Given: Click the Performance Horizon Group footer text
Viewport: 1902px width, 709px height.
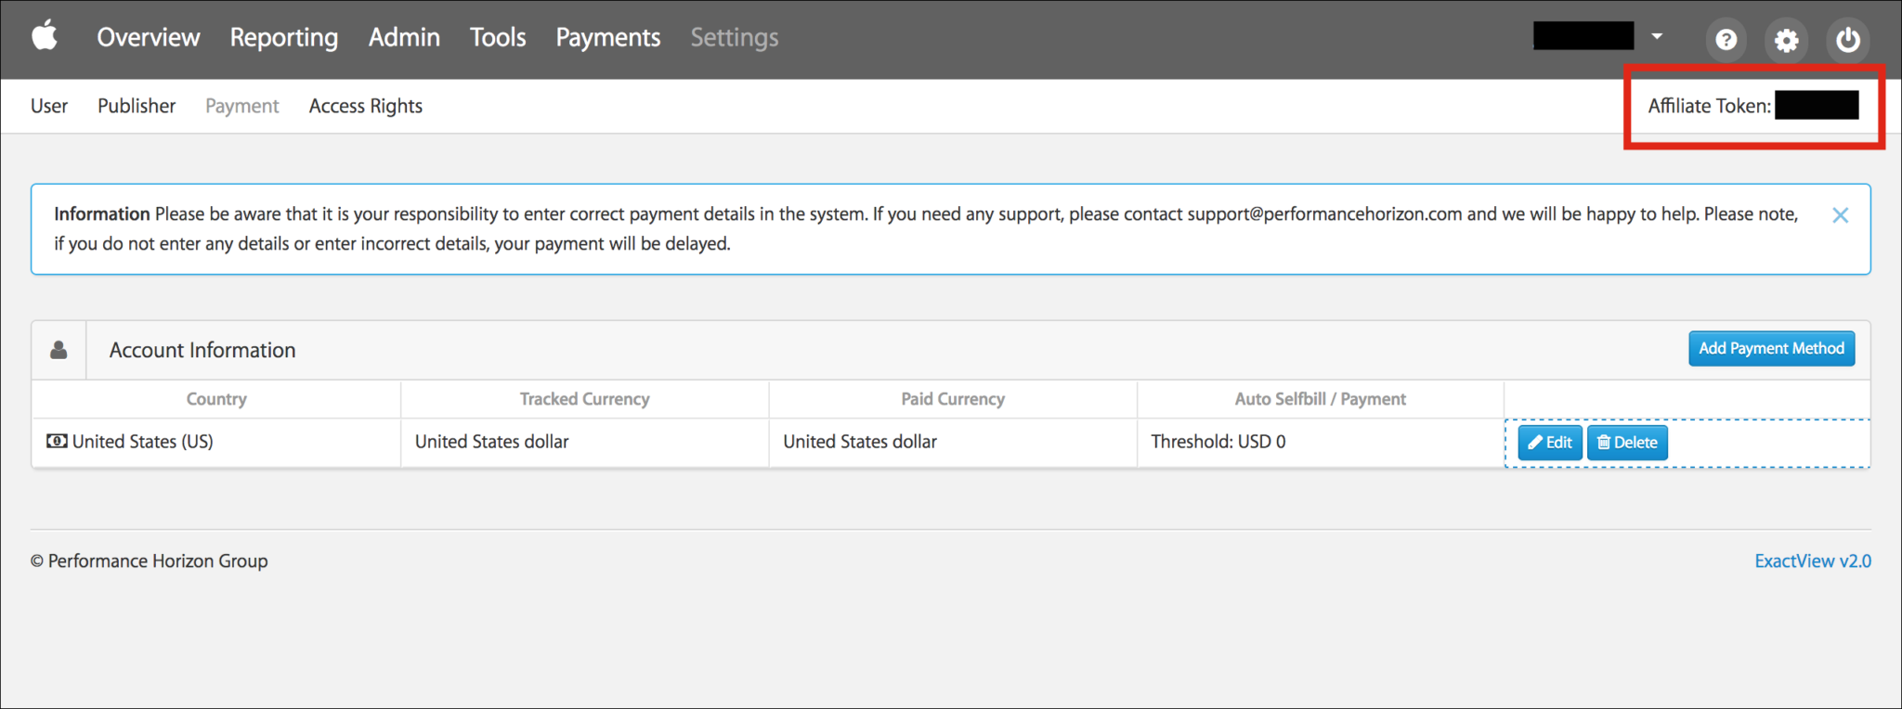Looking at the screenshot, I should (x=150, y=561).
